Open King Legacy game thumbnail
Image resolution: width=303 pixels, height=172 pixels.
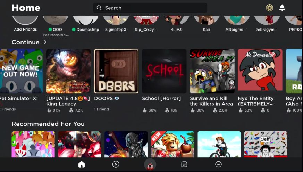(68, 71)
